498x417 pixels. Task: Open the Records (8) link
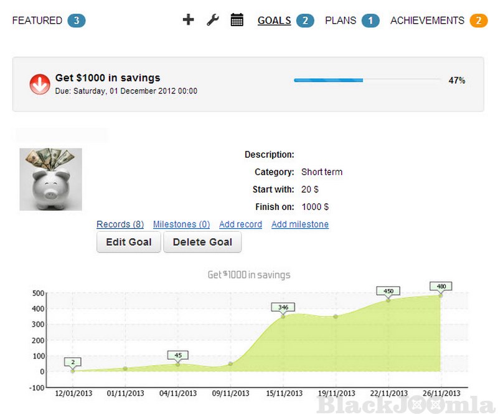point(120,224)
